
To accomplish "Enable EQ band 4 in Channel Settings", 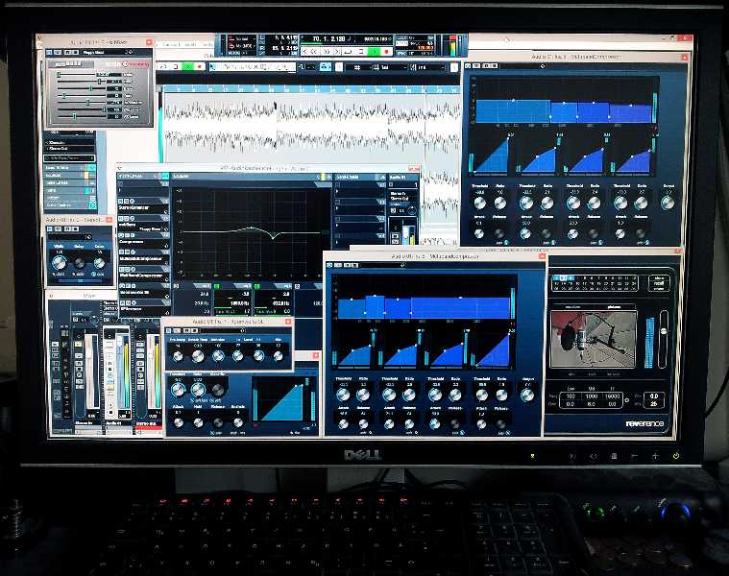I will [298, 287].
